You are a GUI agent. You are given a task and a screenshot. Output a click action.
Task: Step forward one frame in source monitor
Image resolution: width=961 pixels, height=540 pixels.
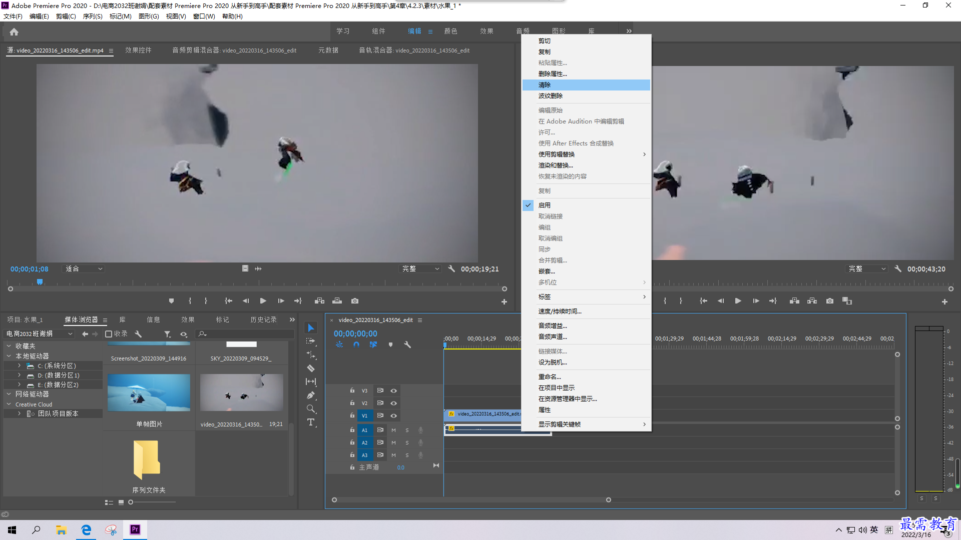click(281, 301)
